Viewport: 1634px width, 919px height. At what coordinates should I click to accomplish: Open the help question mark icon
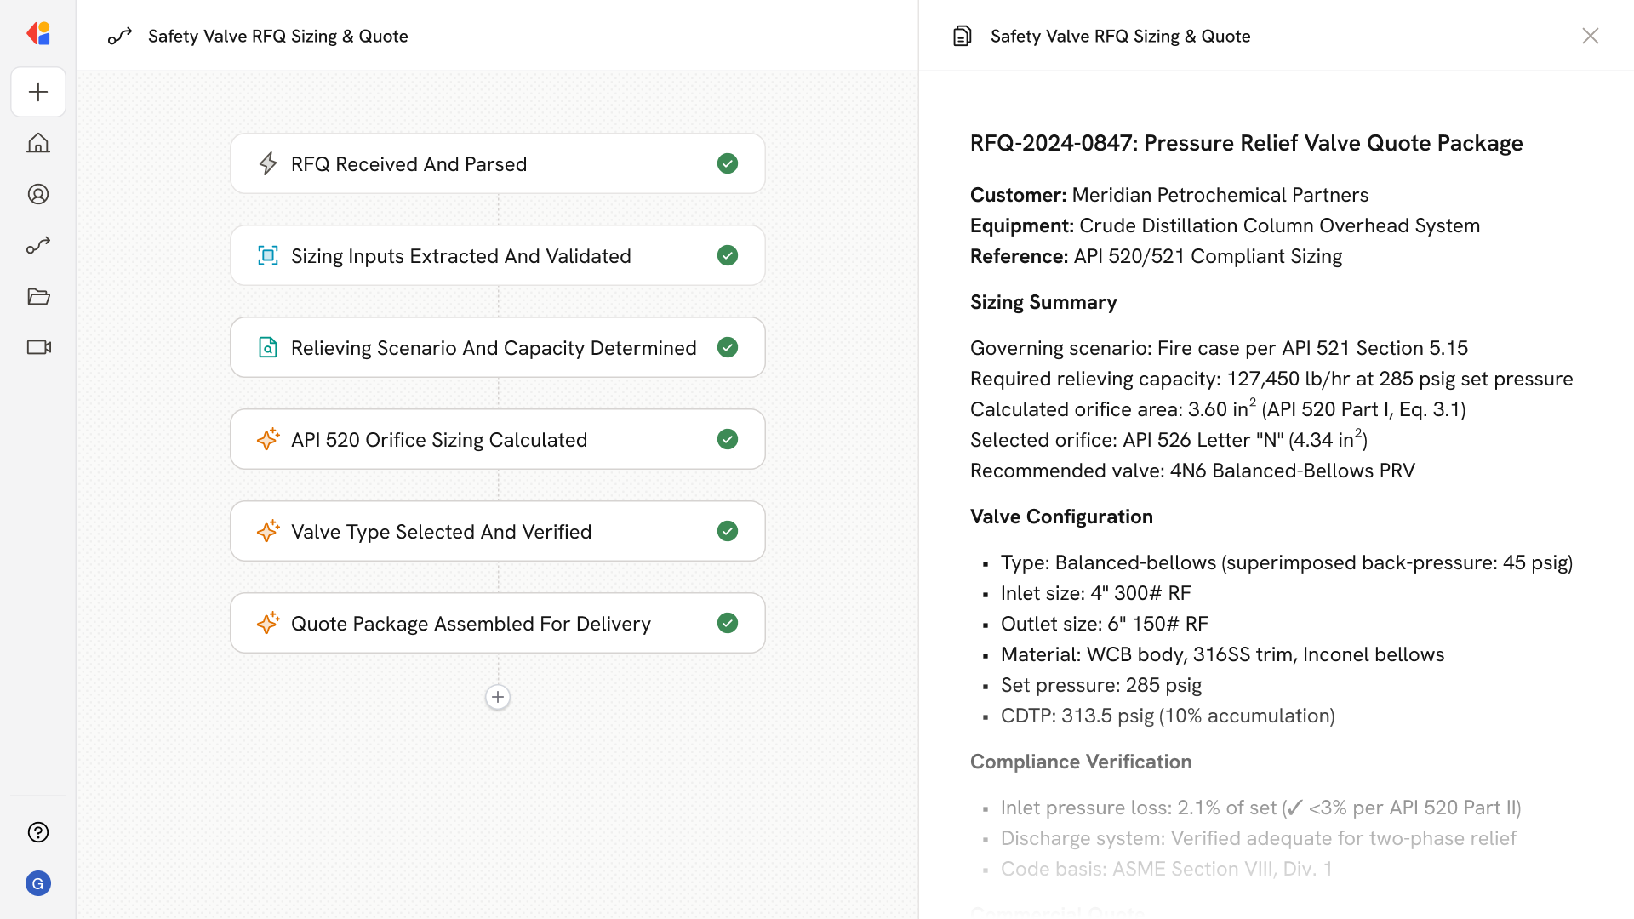coord(38,832)
